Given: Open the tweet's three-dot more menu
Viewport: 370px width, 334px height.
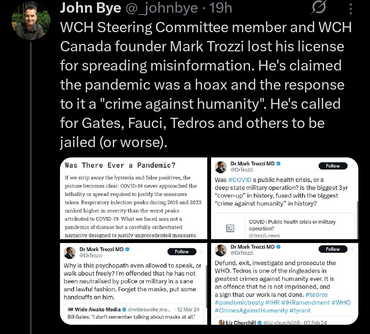Looking at the screenshot, I should [351, 9].
